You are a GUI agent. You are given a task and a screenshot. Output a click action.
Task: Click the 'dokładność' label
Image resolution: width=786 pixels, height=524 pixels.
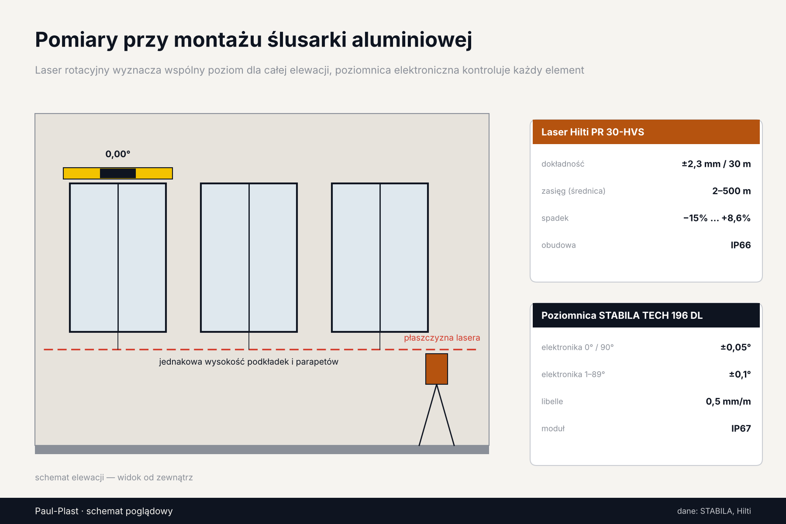tap(563, 164)
